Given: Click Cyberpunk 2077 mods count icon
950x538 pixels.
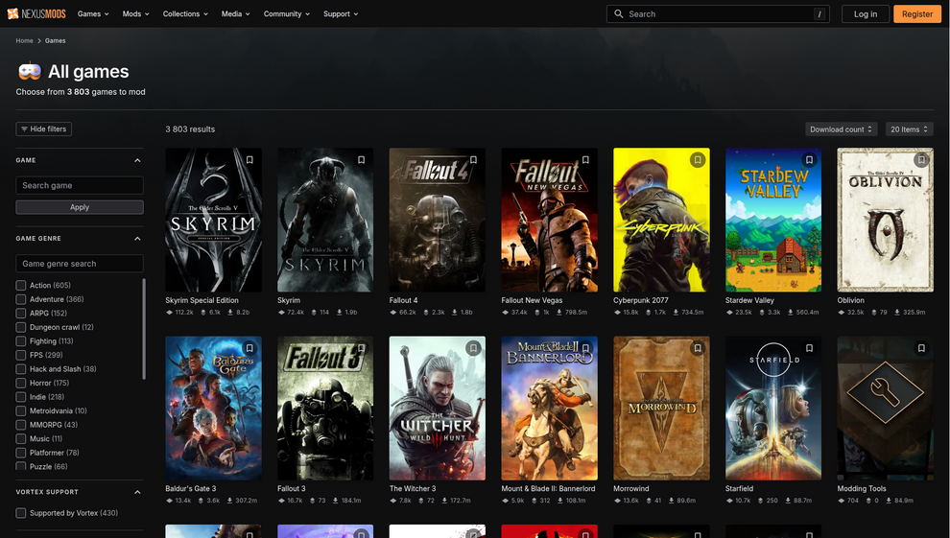Looking at the screenshot, I should 617,313.
